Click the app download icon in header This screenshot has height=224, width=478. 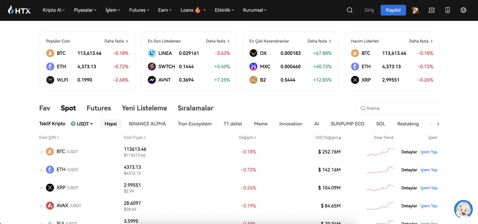448,10
